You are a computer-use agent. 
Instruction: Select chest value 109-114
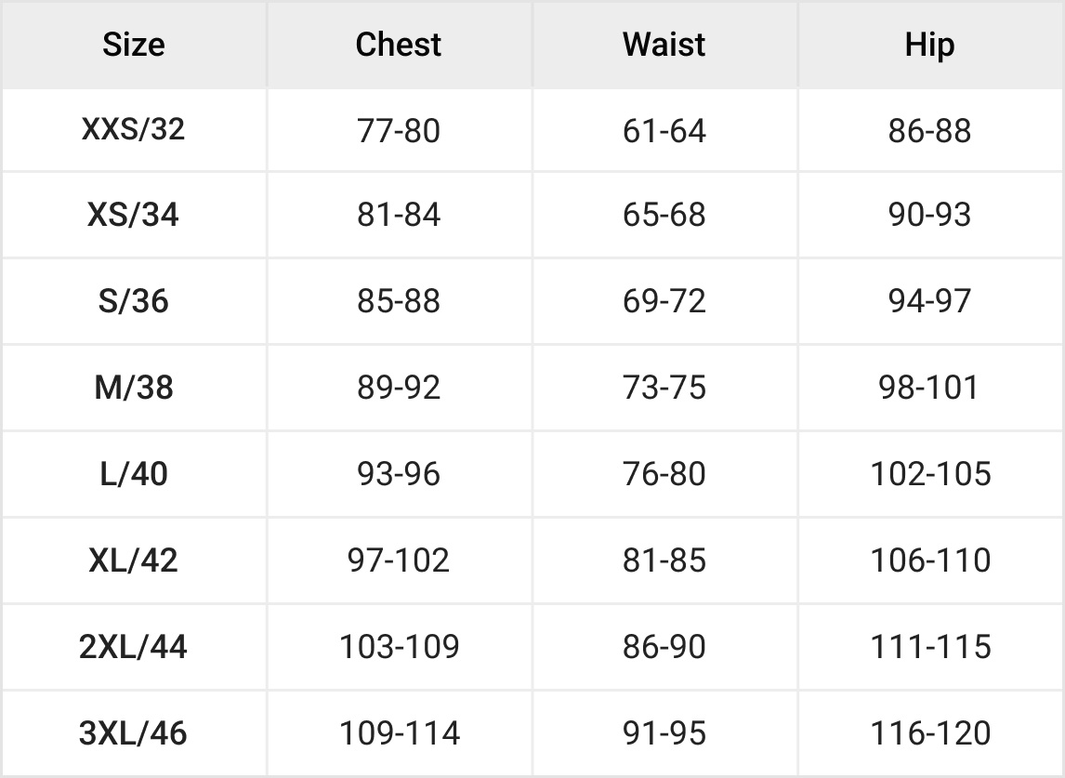pyautogui.click(x=399, y=733)
